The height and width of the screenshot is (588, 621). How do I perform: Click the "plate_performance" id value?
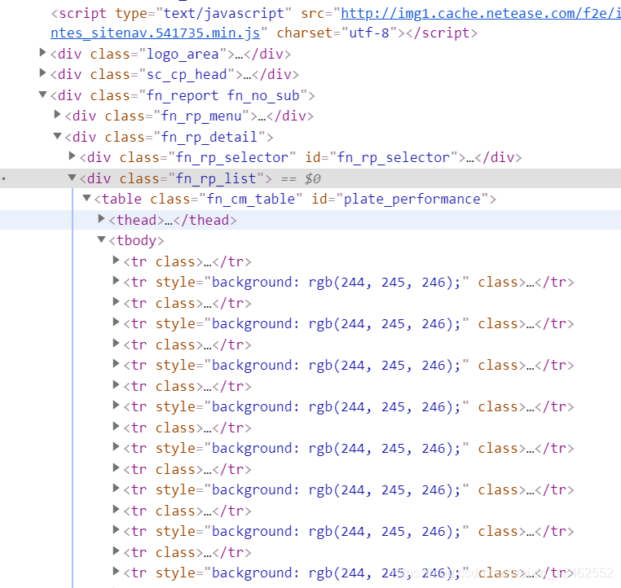[x=412, y=199]
